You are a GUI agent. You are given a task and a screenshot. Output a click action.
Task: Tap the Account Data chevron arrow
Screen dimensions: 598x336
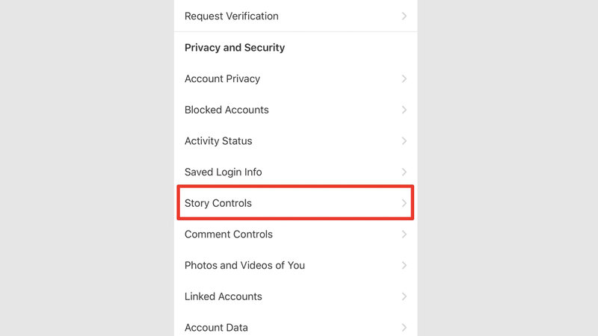(x=404, y=327)
